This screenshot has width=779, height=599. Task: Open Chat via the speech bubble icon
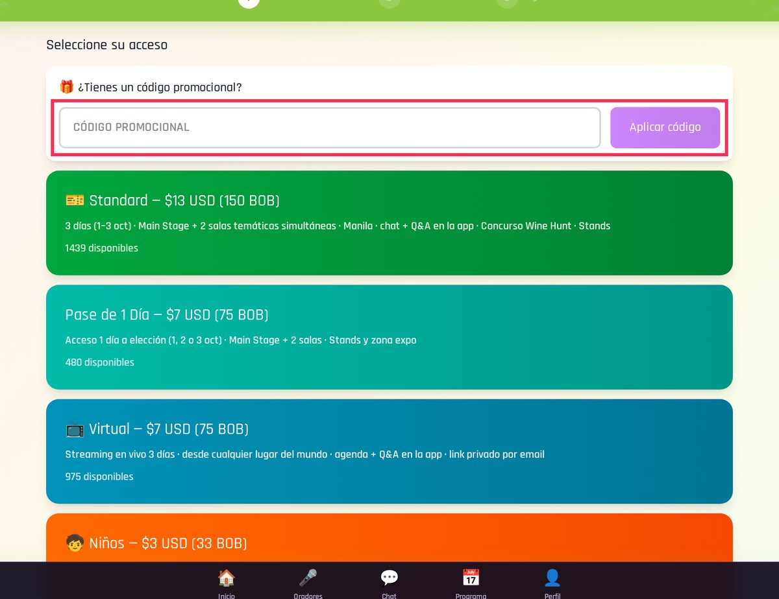click(x=389, y=578)
